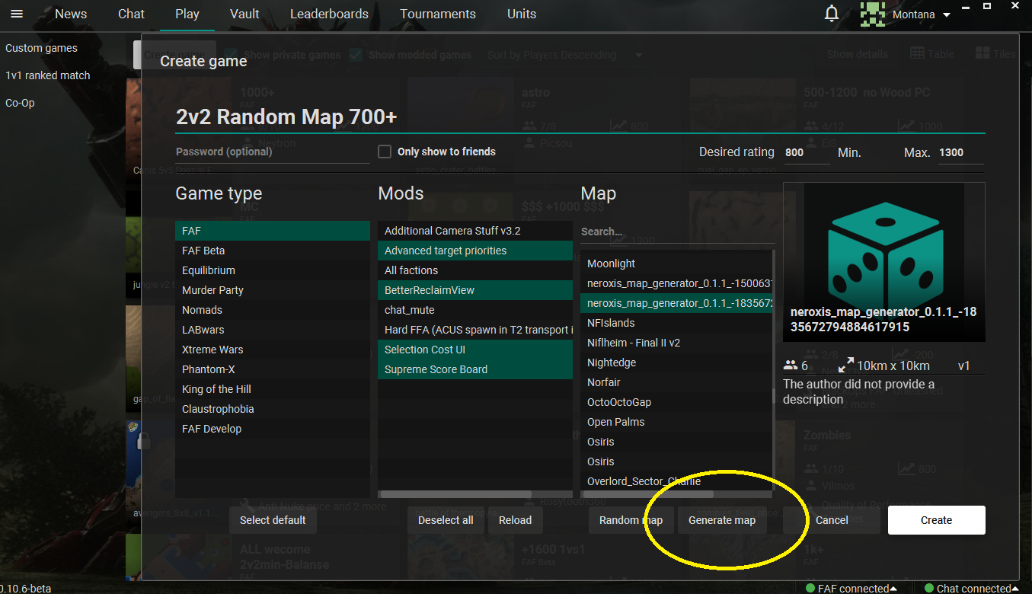The width and height of the screenshot is (1032, 594).
Task: Toggle All factions mod
Action: click(x=475, y=270)
